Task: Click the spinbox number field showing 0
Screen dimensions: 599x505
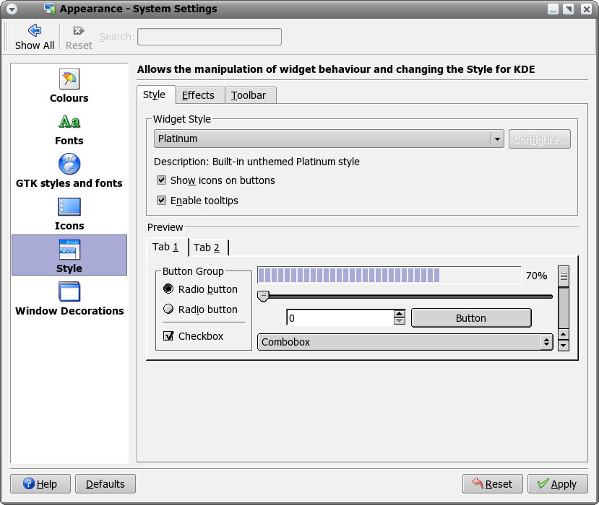Action: coord(340,317)
